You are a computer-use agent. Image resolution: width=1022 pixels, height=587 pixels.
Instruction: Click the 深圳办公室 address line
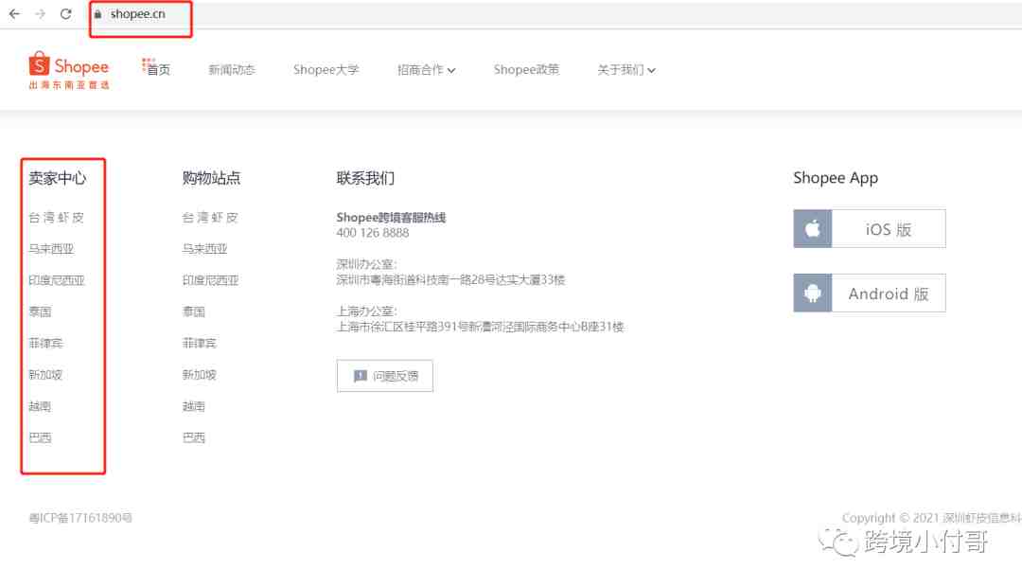point(450,280)
